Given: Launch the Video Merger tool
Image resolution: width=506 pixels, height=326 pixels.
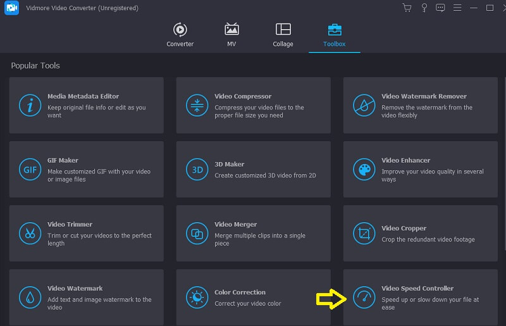Looking at the screenshot, I should (x=253, y=234).
